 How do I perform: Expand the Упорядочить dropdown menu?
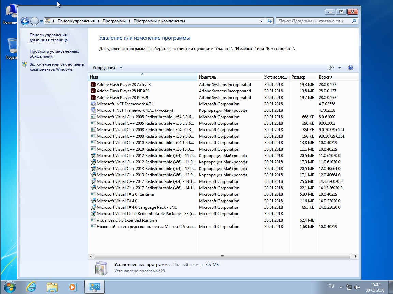tap(107, 68)
